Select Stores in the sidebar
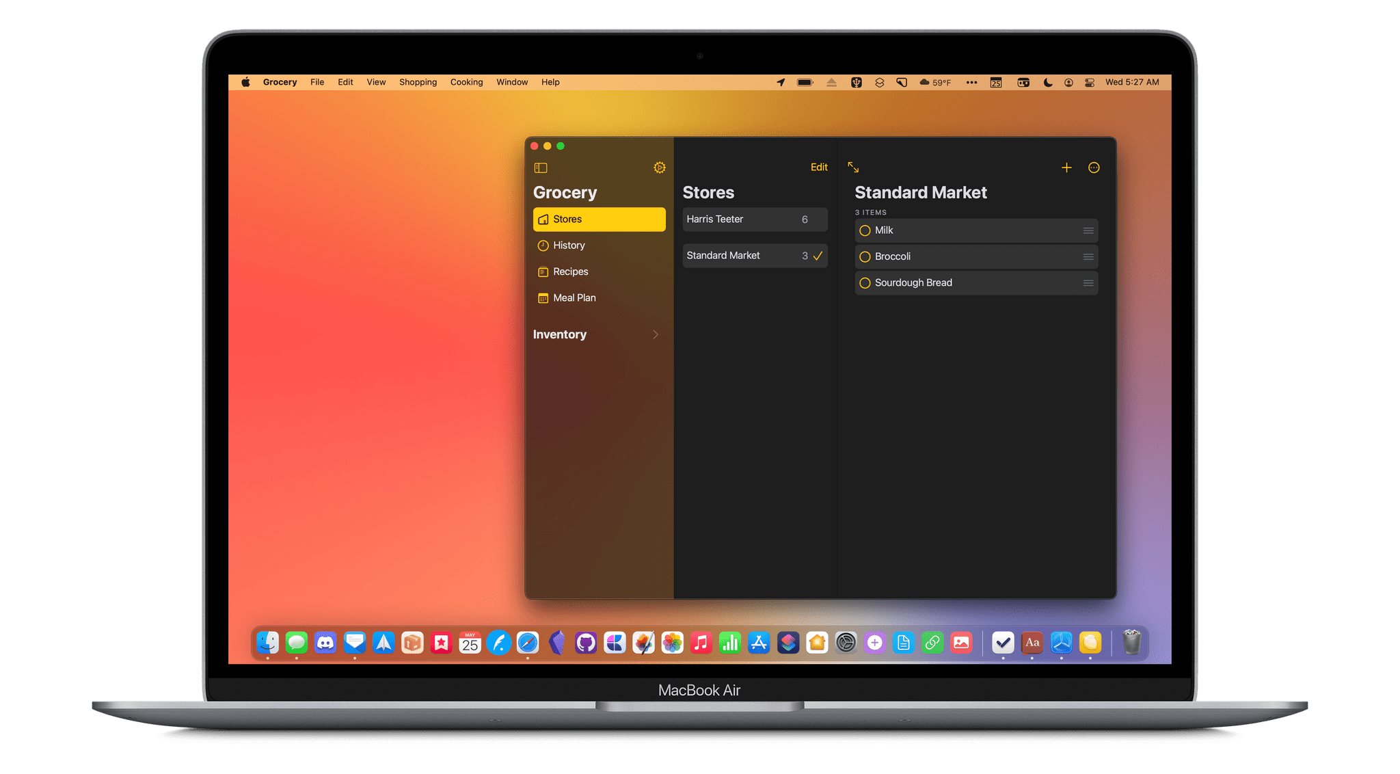 point(599,219)
